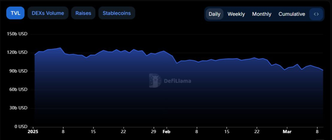This screenshot has width=332, height=140.
Task: Click the Feb date axis label
Action: 166,132
